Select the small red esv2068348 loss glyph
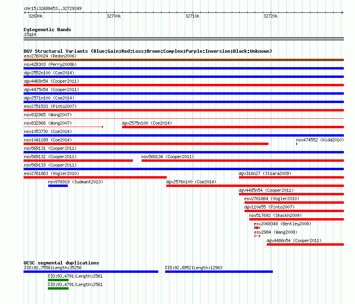 pyautogui.click(x=257, y=228)
